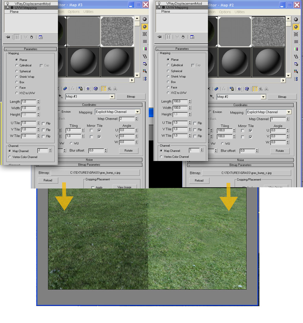303x323 pixels.
Task: Click Put to Library icon in Map #3 toolbar
Action: (x=81, y=89)
